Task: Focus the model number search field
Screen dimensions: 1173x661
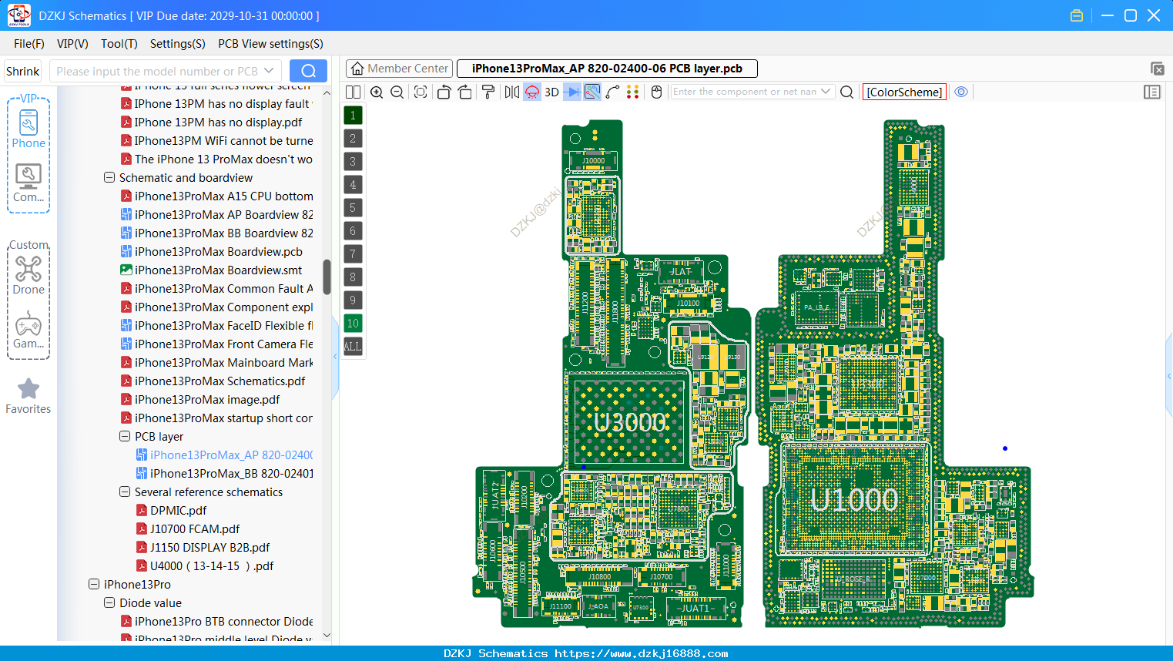Action: (157, 71)
